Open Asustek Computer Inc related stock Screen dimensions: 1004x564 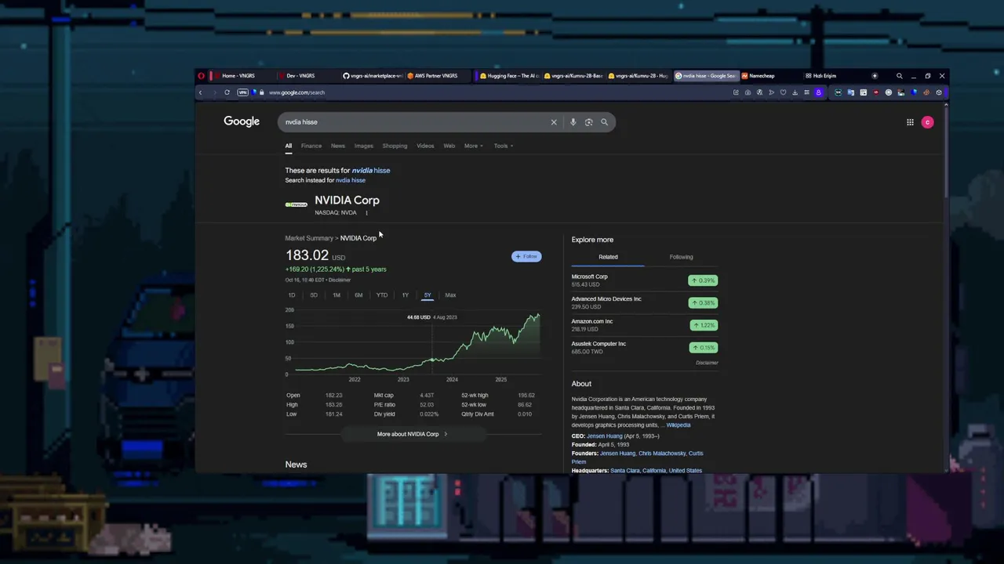click(644, 347)
